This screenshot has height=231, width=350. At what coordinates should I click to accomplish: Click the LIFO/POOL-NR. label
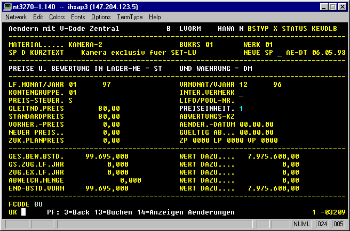pyautogui.click(x=207, y=101)
